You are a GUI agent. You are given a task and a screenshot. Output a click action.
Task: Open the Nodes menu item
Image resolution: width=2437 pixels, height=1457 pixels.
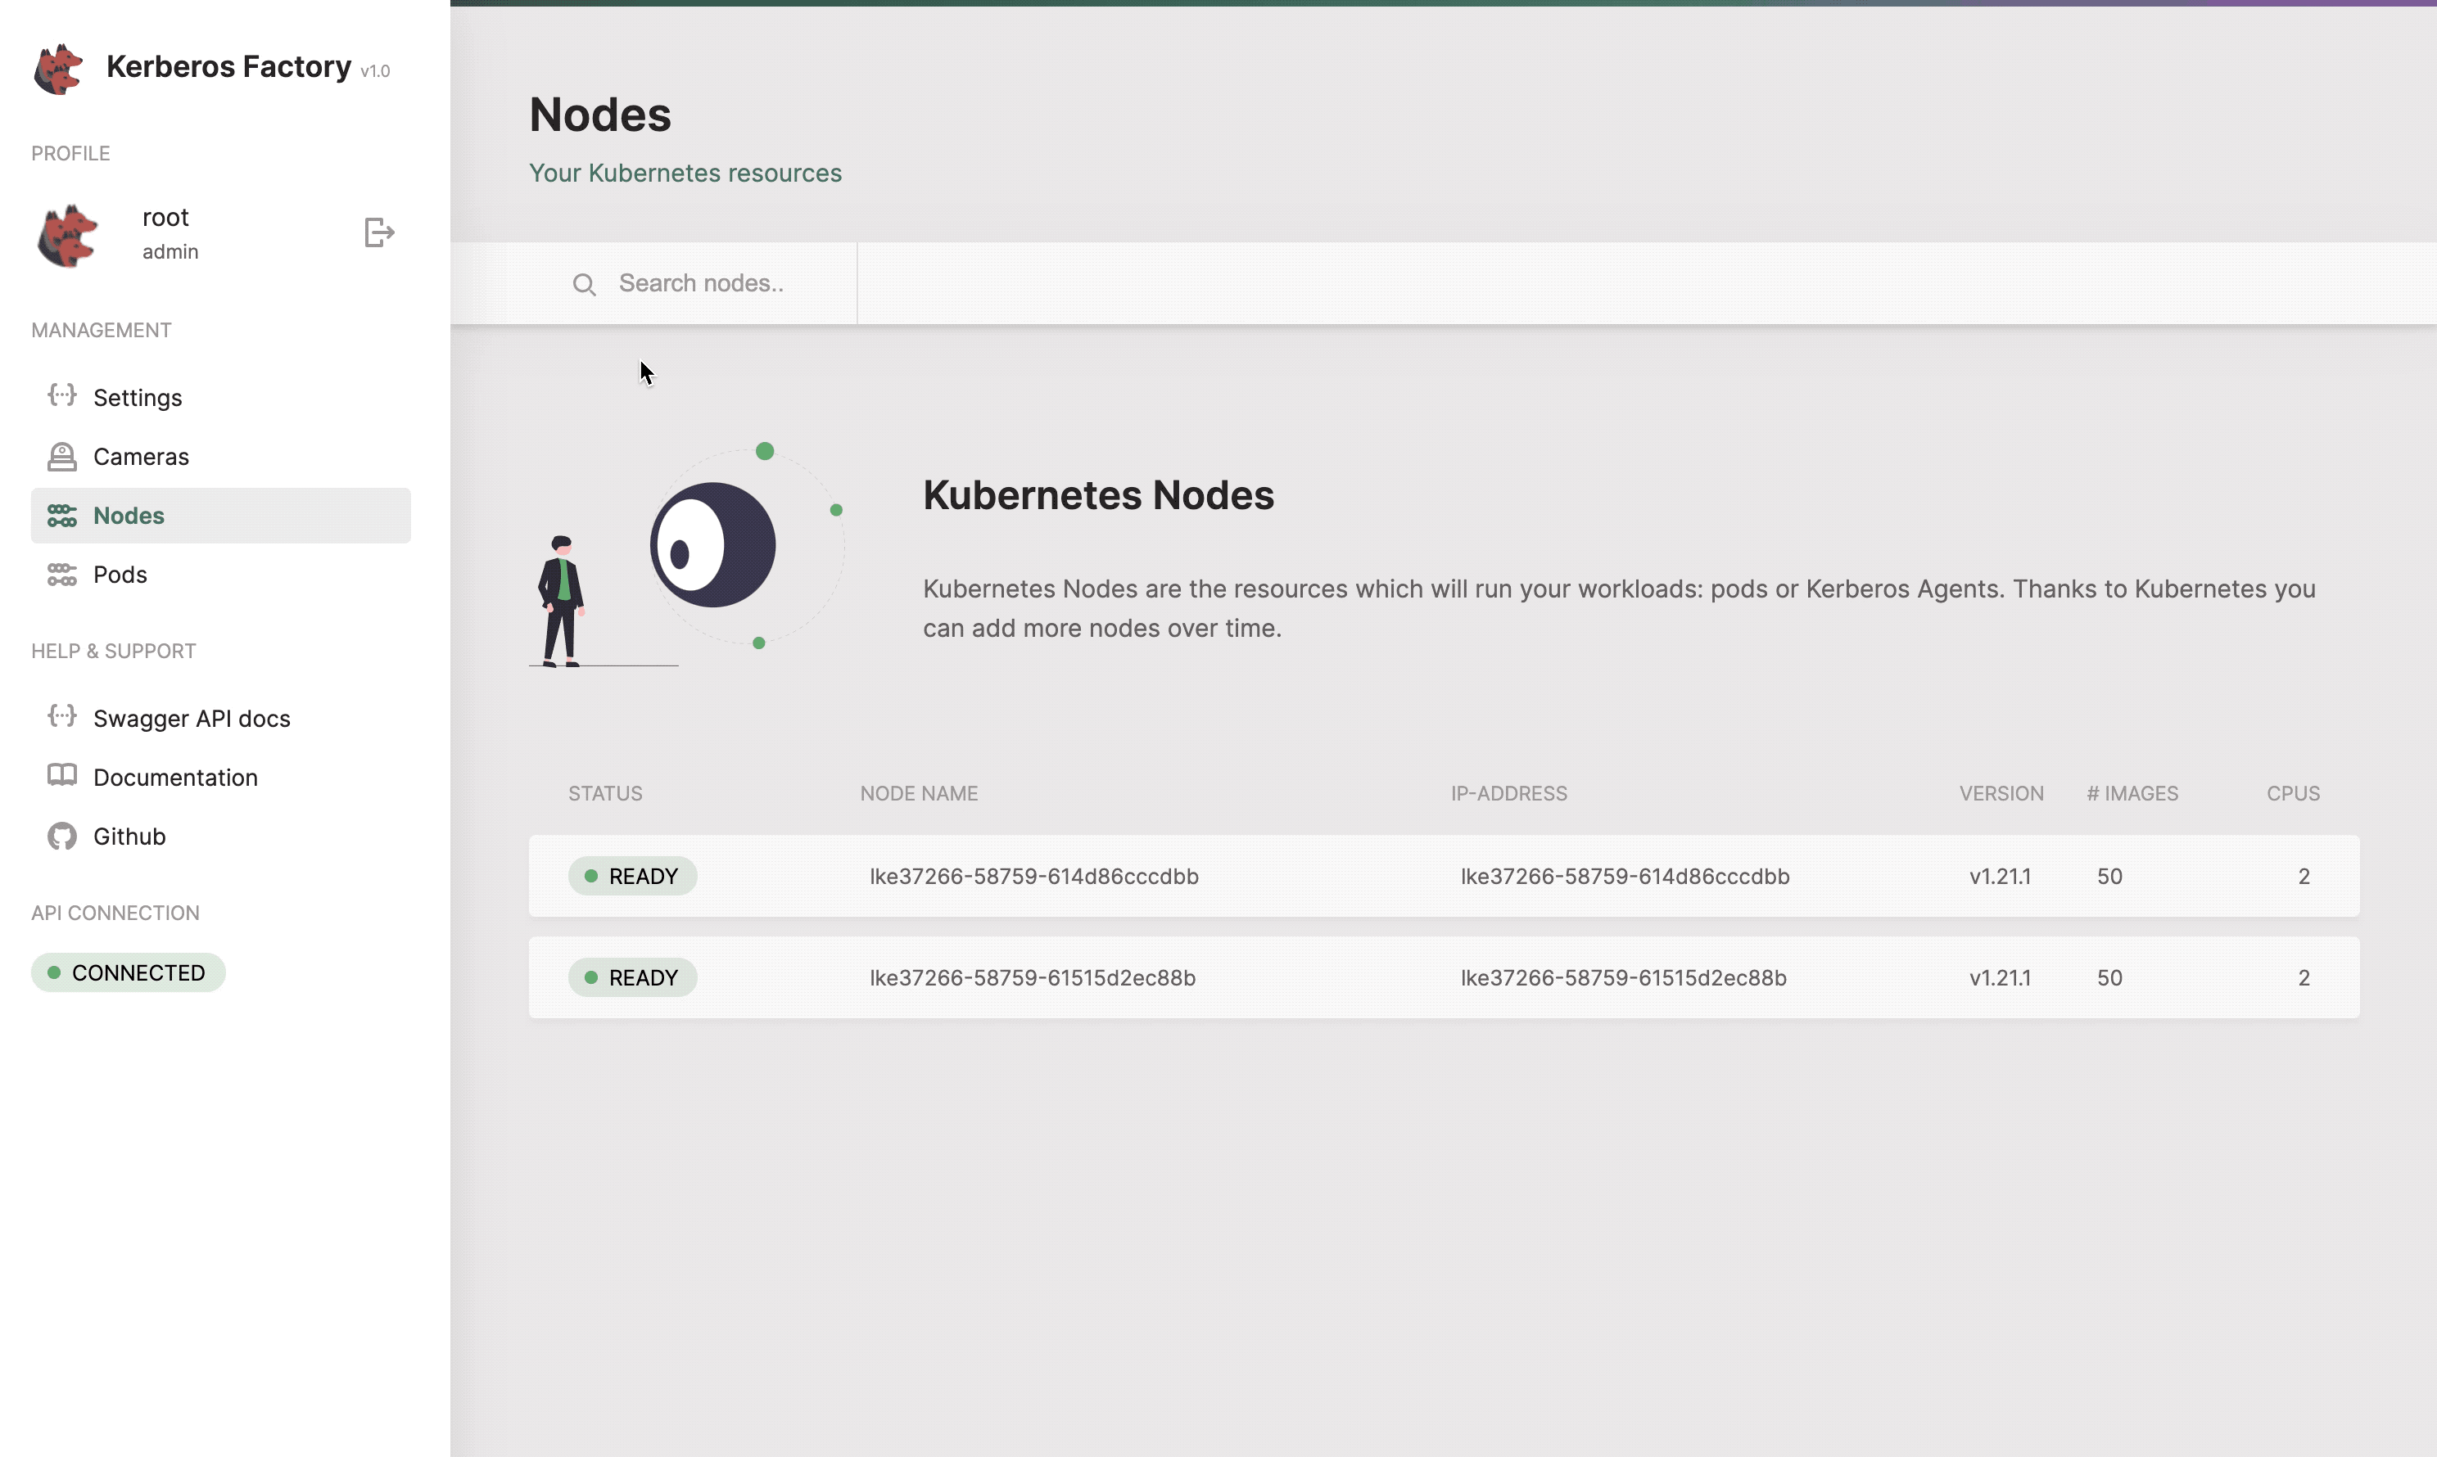point(129,516)
